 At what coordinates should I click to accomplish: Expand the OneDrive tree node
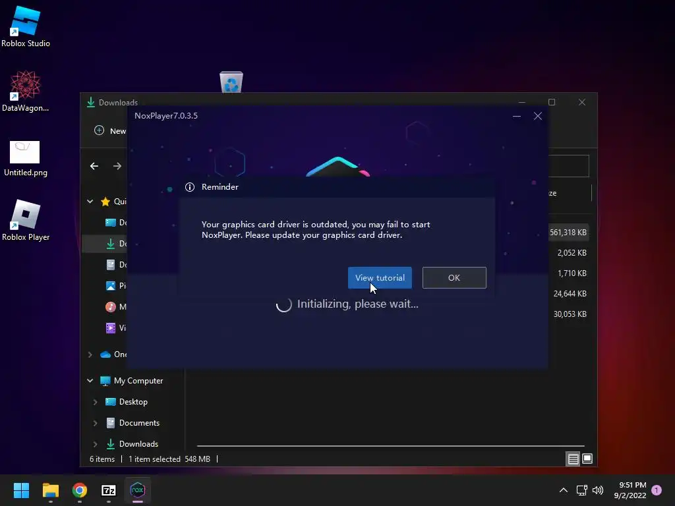[x=90, y=354]
